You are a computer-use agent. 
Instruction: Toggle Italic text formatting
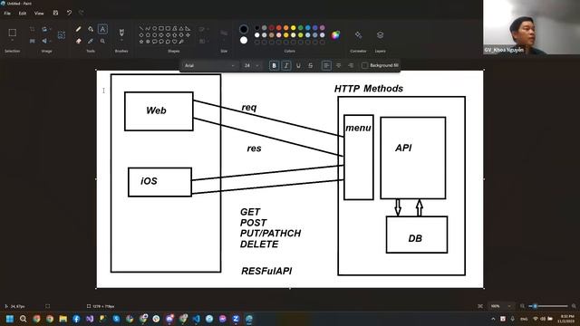[x=286, y=65]
